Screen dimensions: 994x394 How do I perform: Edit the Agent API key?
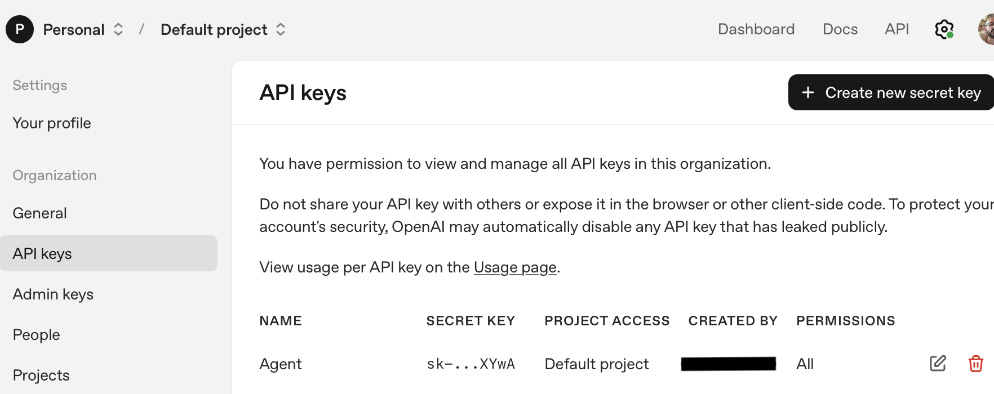click(938, 364)
